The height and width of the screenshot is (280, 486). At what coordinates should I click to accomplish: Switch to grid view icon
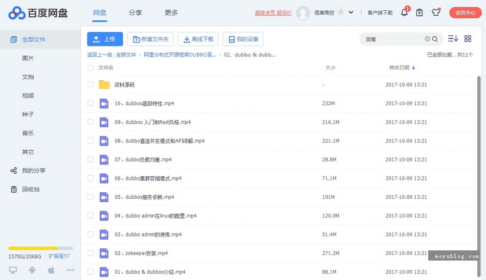pos(468,38)
